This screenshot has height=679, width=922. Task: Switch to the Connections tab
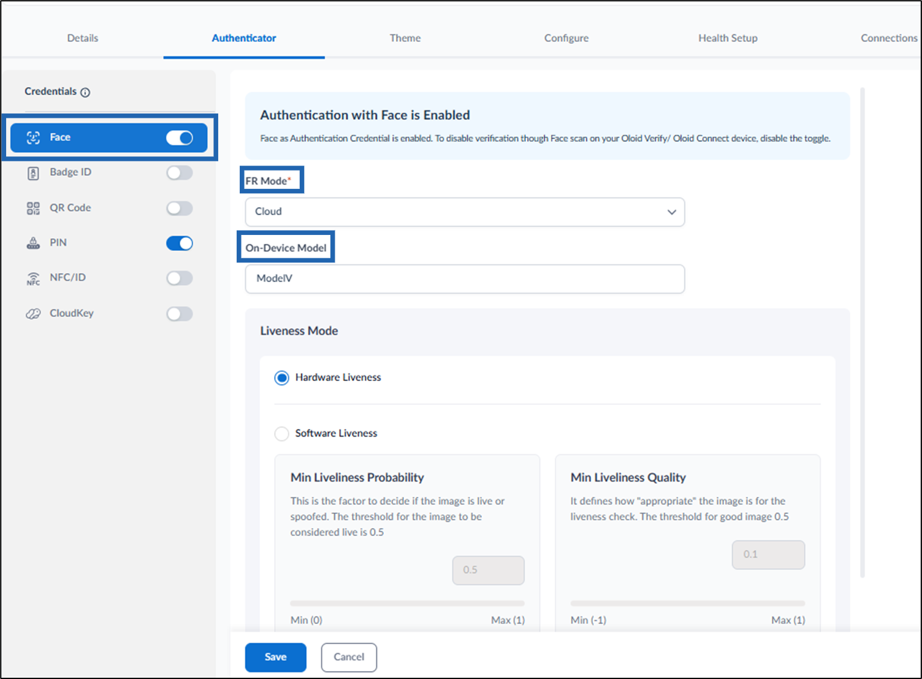point(889,38)
